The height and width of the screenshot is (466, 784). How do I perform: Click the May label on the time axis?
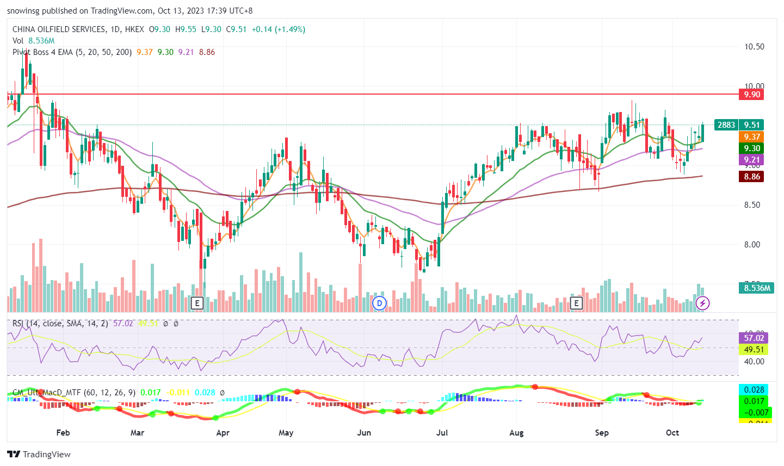pos(286,433)
